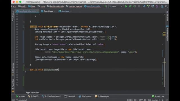180x101 pixels.
Task: Click the colSelected variable declaration
Action: click(46, 39)
